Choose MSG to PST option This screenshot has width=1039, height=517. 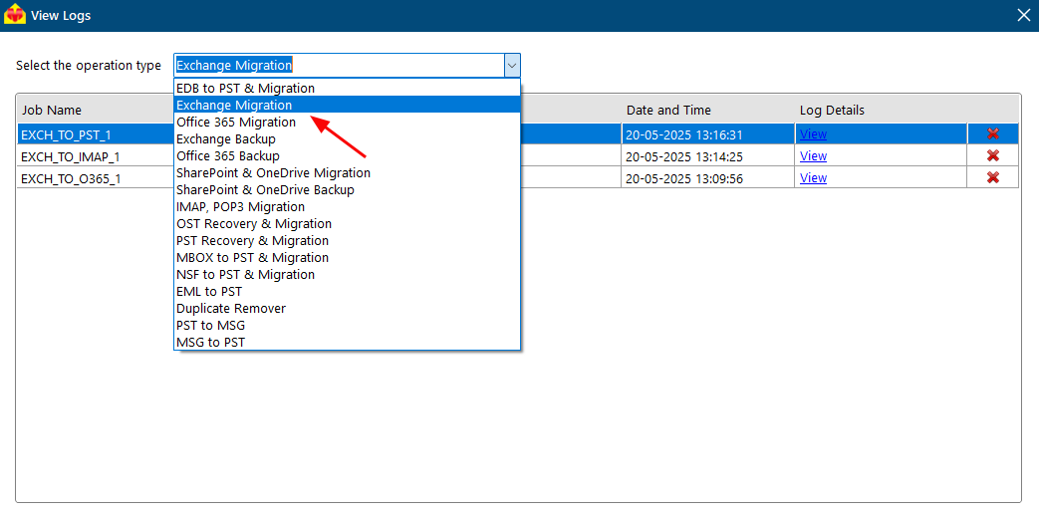click(347, 343)
